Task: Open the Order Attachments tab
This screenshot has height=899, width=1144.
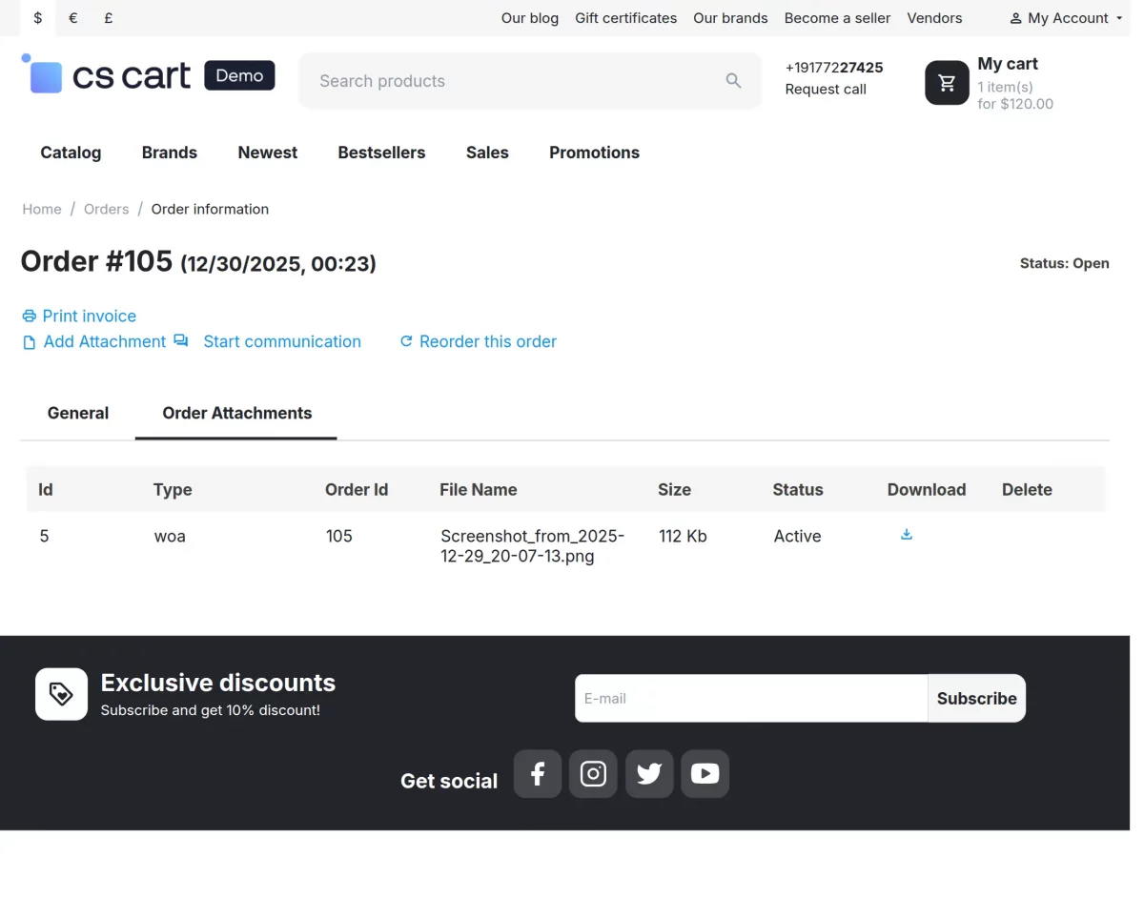Action: pyautogui.click(x=237, y=413)
